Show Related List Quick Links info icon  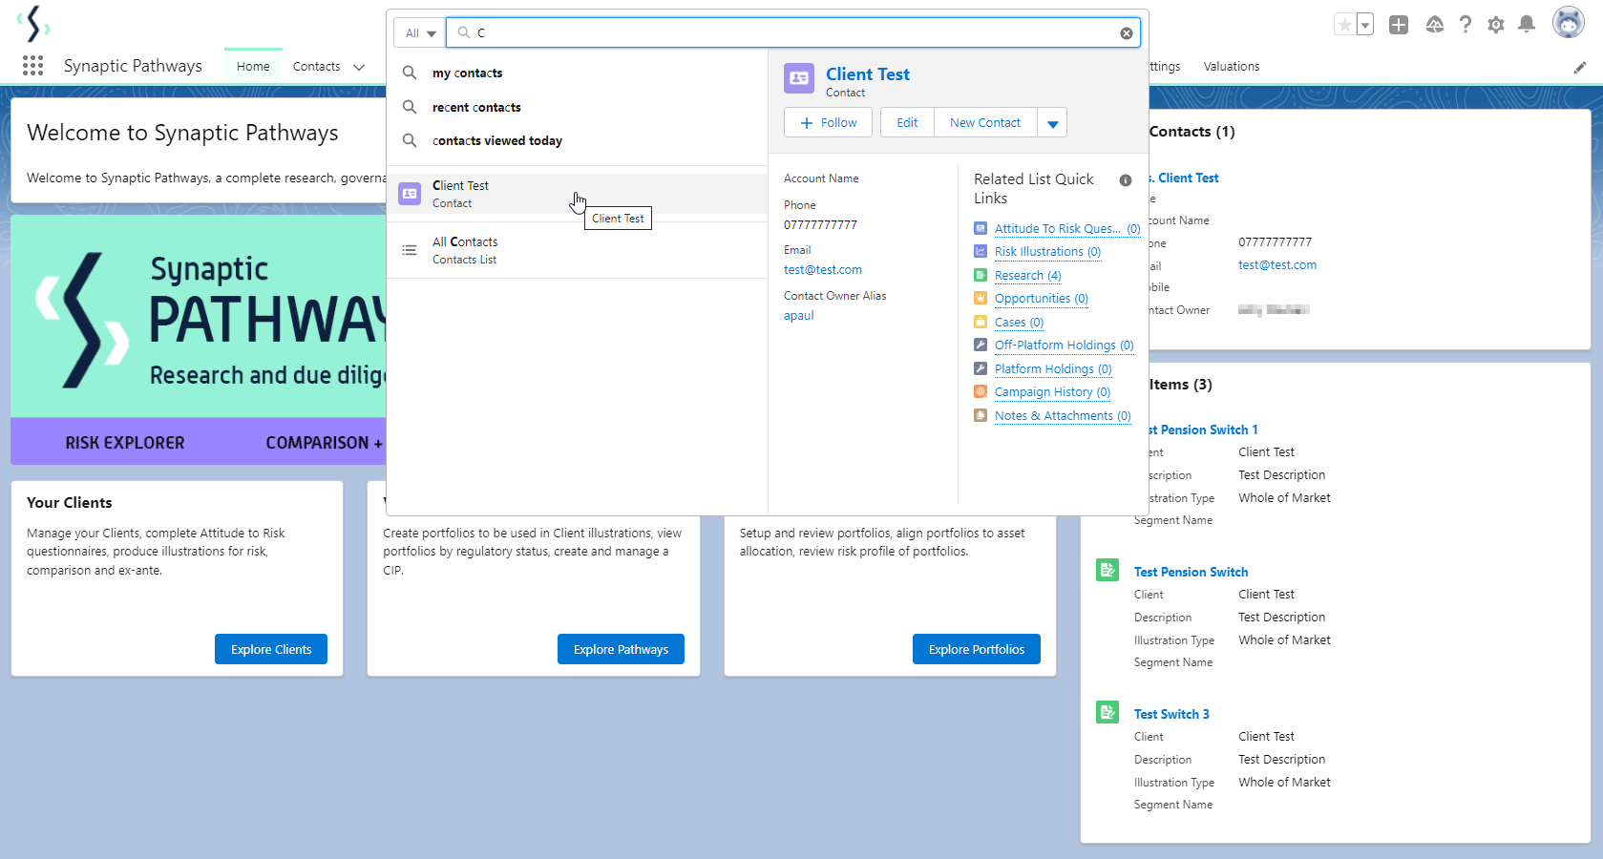pyautogui.click(x=1126, y=180)
